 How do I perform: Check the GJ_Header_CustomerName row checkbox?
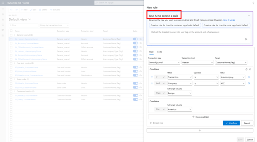coord(11,39)
